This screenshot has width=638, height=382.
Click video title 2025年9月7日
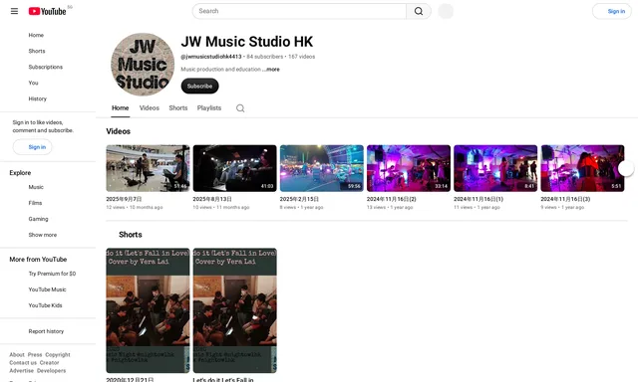(x=124, y=199)
